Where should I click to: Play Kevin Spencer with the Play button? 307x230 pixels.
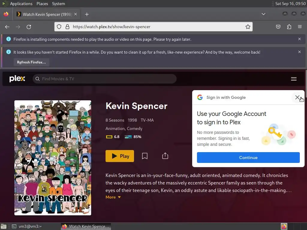120,156
